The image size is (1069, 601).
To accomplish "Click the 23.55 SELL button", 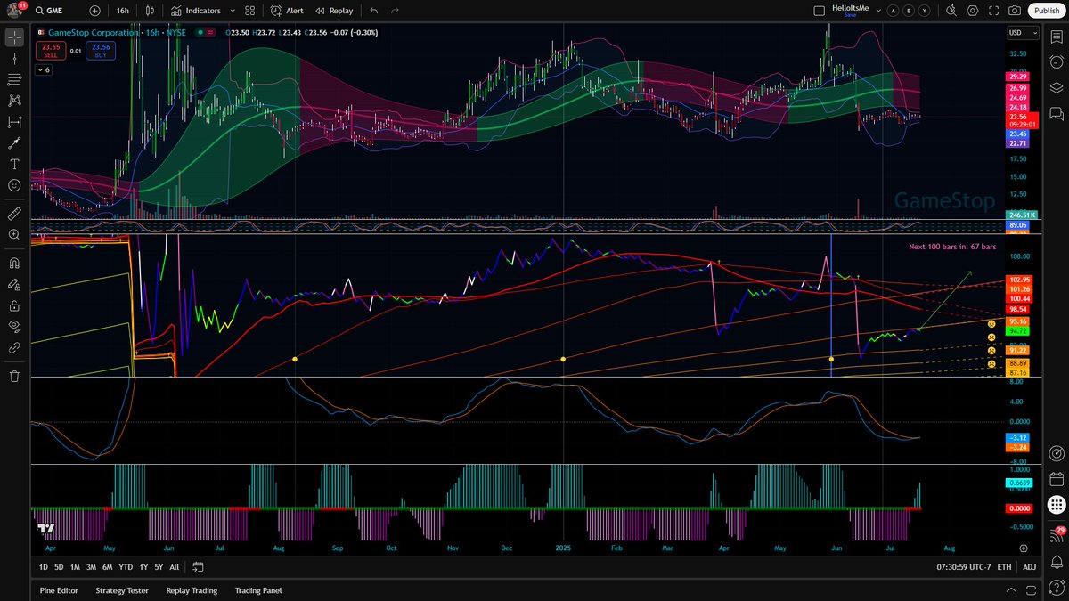I will [49, 50].
